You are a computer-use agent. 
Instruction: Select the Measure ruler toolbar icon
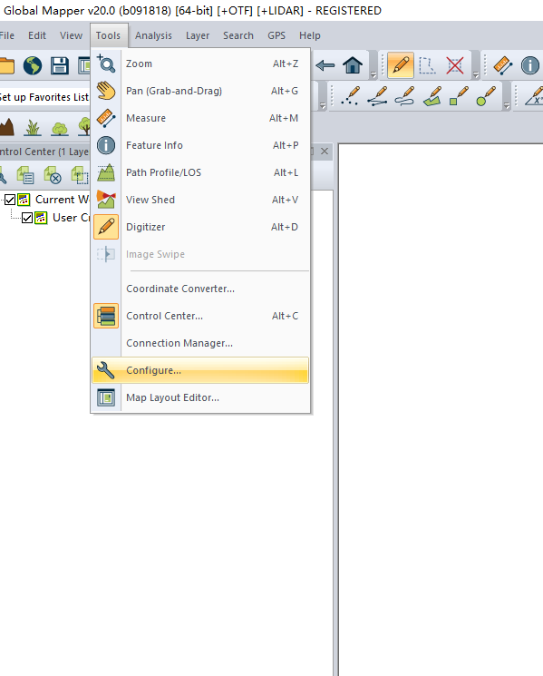[x=503, y=65]
